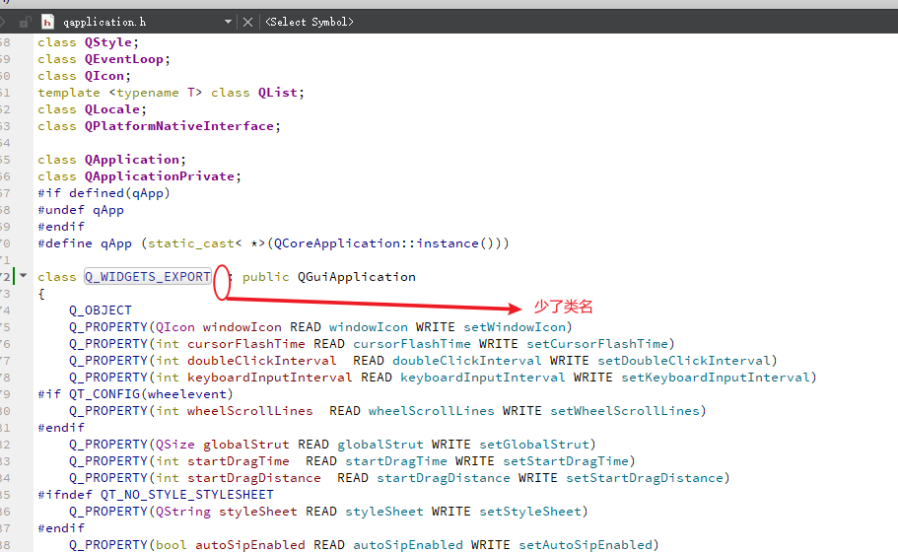Collapse the class fold arrow beside Q_WIDGETS_EXPORT line
Screen dimensions: 898x552
(23, 275)
